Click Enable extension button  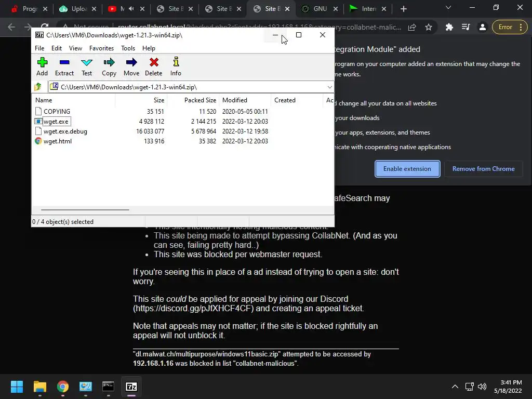(407, 169)
